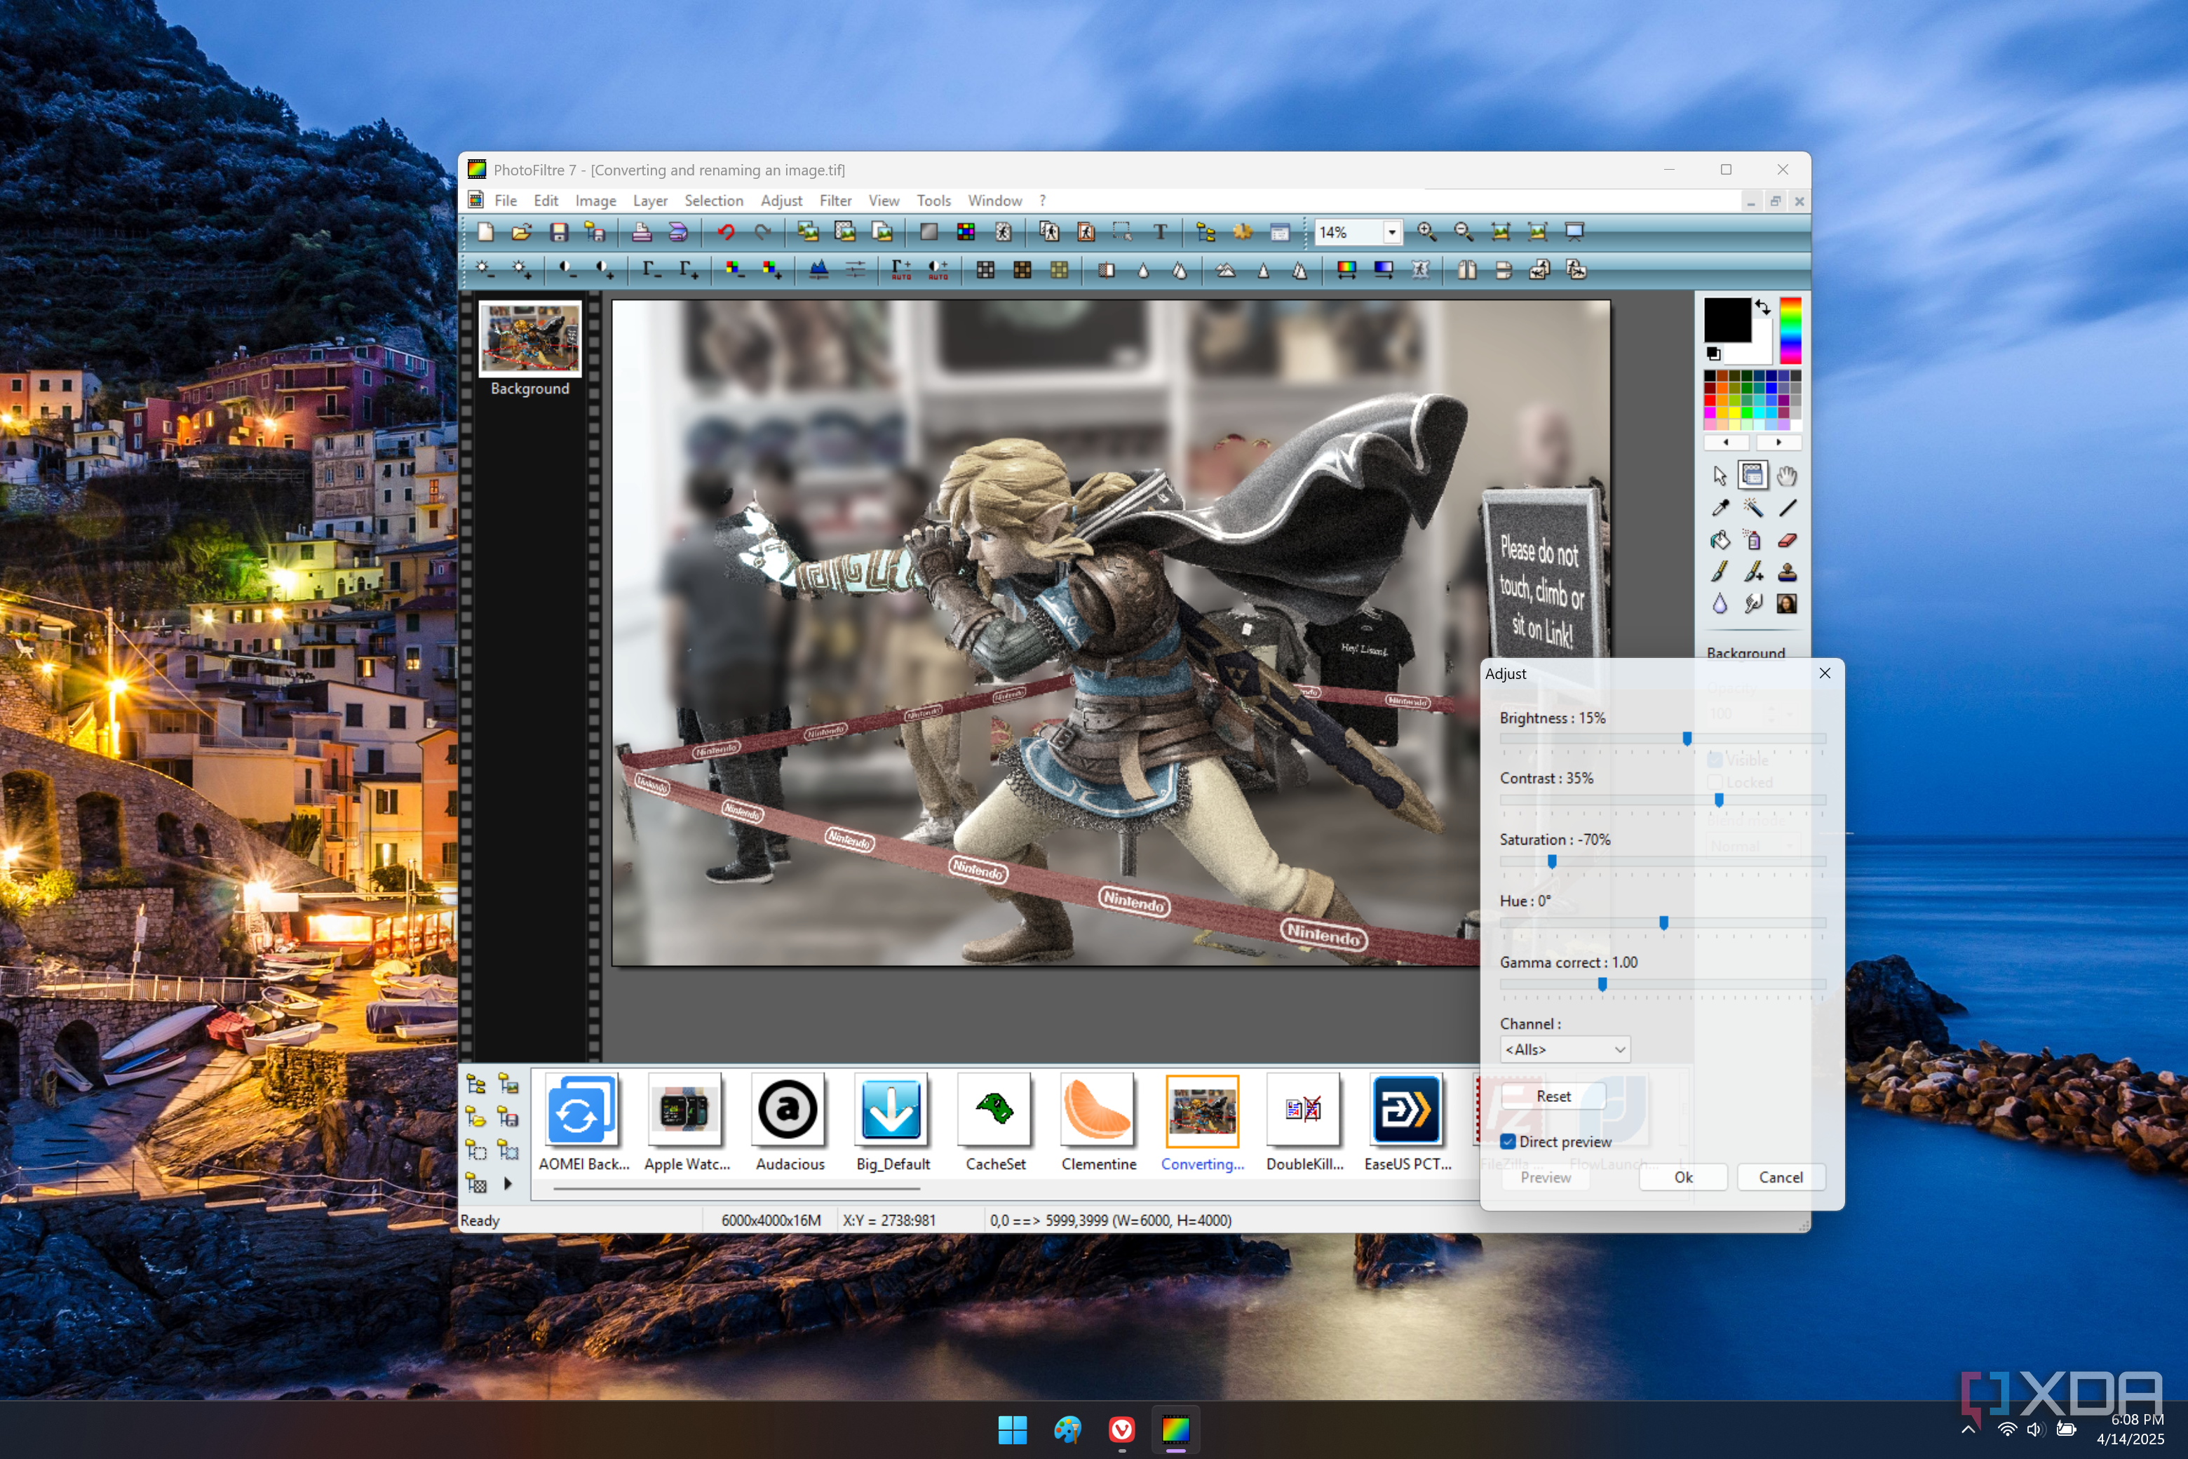Open the Layer menu
Viewport: 2188px width, 1459px height.
pyautogui.click(x=650, y=201)
